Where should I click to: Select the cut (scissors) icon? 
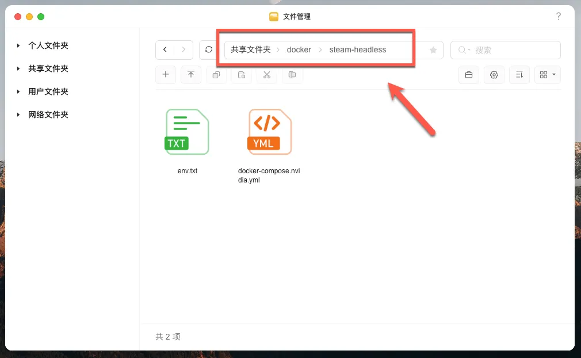266,75
